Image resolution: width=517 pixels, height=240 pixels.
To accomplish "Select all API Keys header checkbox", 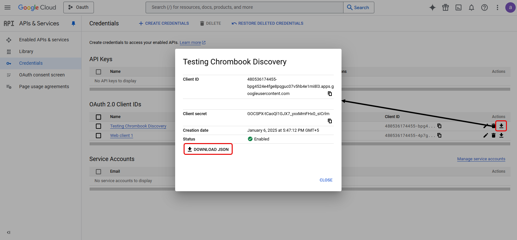I will (98, 72).
